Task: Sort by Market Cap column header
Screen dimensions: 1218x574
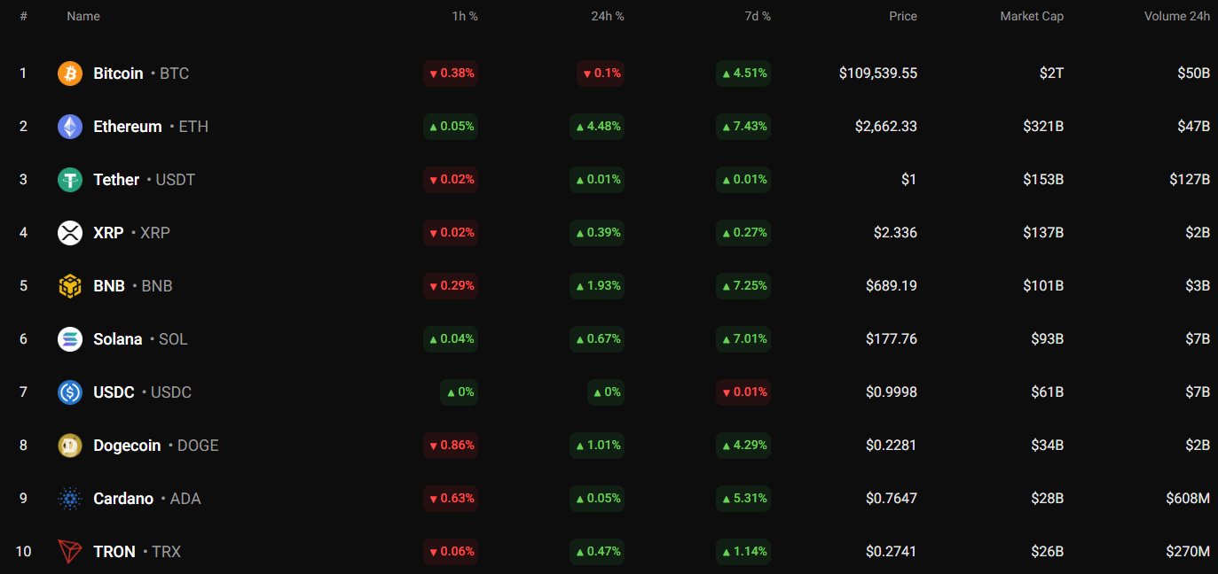Action: [x=1032, y=16]
